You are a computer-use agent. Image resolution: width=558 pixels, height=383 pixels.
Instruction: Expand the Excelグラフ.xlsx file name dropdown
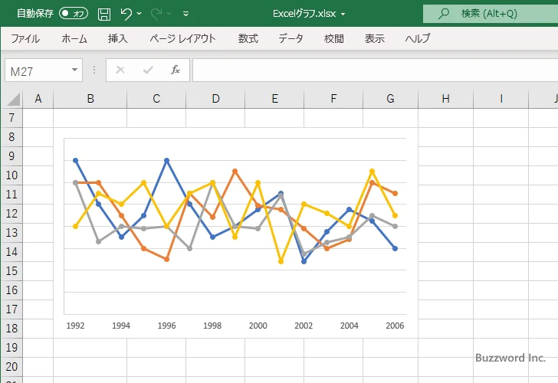point(343,14)
